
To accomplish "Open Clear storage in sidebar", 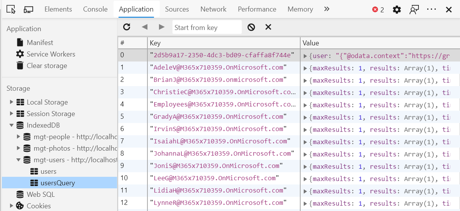I will [x=47, y=66].
